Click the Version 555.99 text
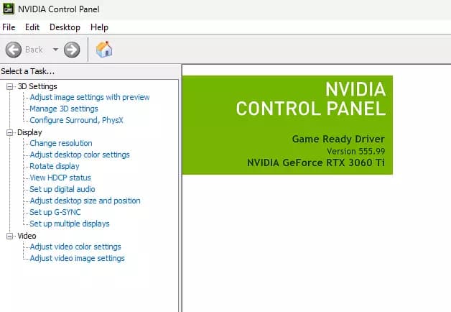451x312 pixels. point(355,151)
